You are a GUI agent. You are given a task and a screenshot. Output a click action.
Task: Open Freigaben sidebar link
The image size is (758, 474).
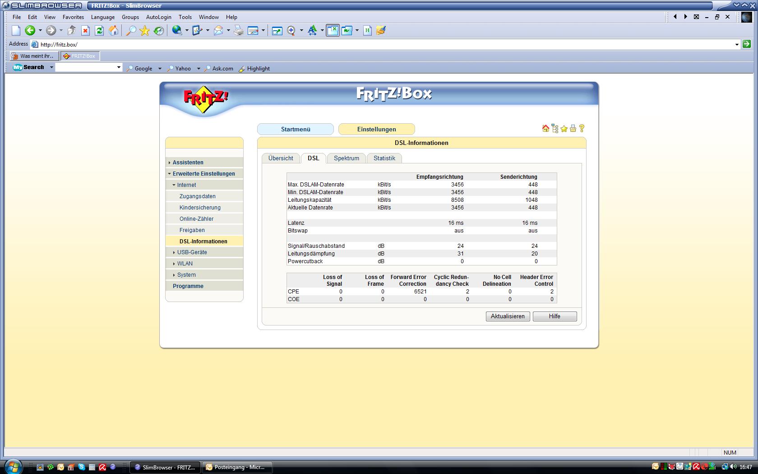[x=192, y=230]
